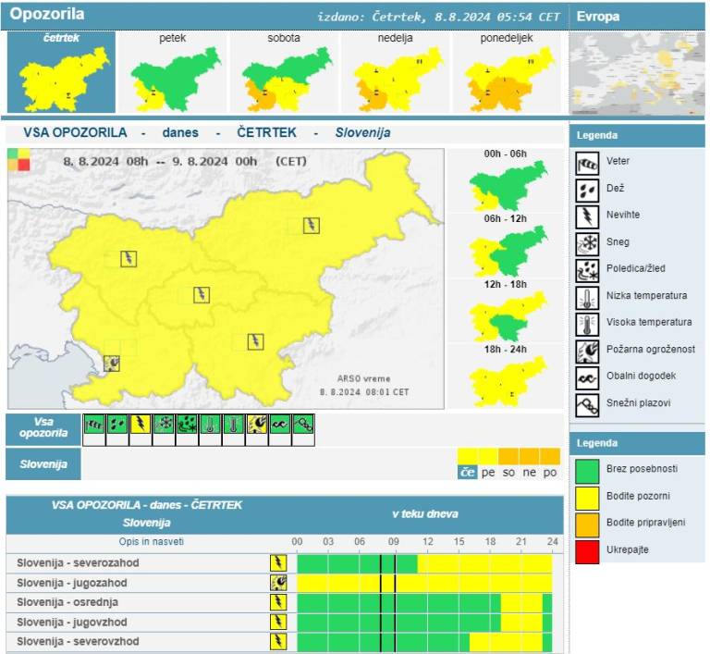Click the fire danger icon on southwest map region
This screenshot has height=654, width=710.
113,364
